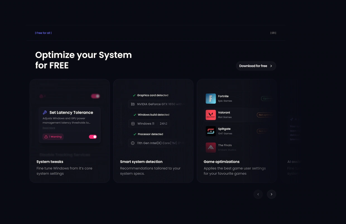The image size is (346, 224).
Task: Click the Free for all tag
Action: pyautogui.click(x=43, y=33)
